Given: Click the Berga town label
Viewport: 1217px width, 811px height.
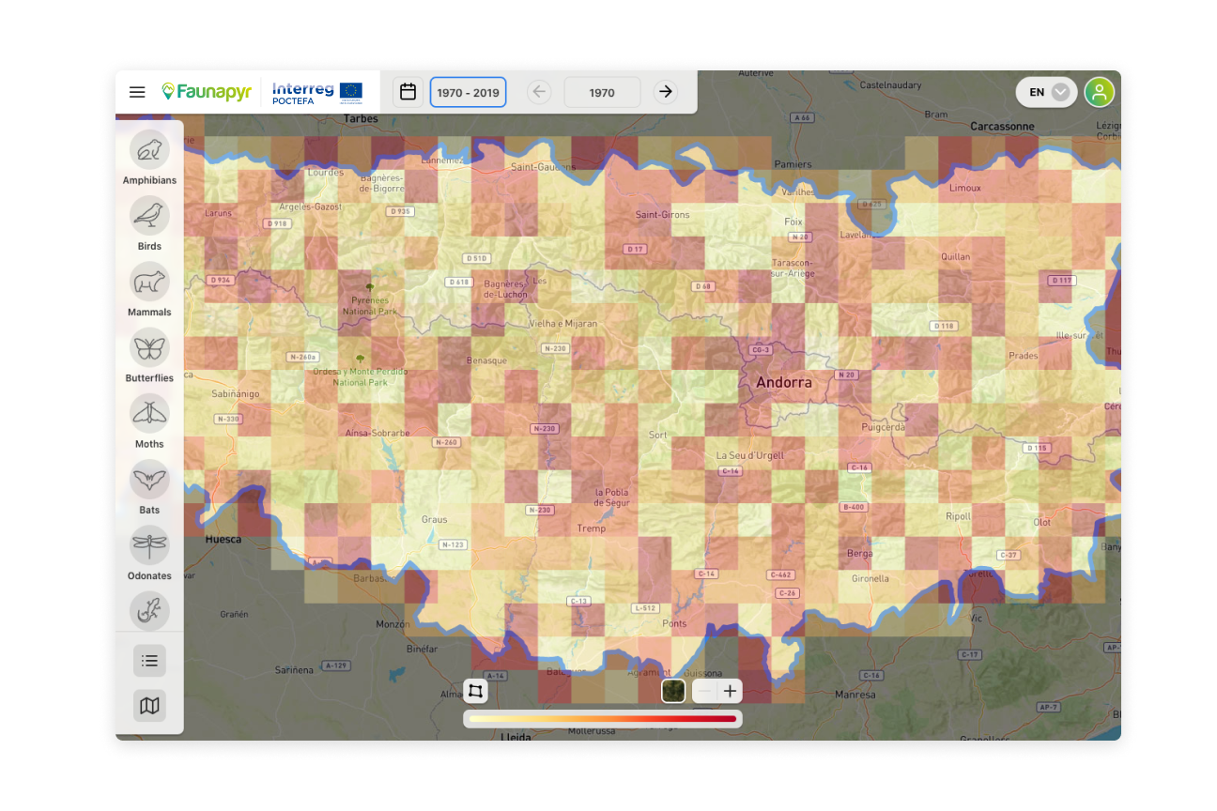Looking at the screenshot, I should tap(859, 554).
